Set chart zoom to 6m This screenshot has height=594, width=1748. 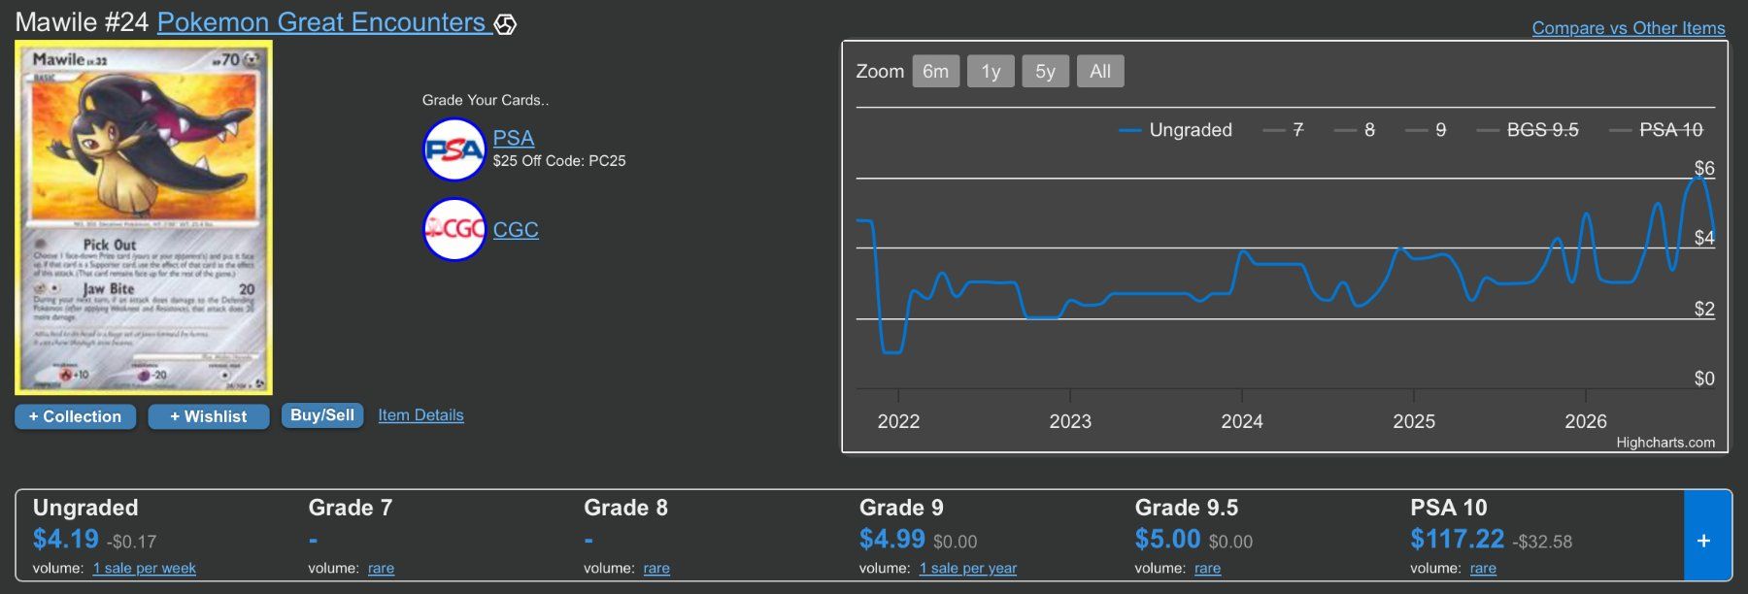(936, 71)
